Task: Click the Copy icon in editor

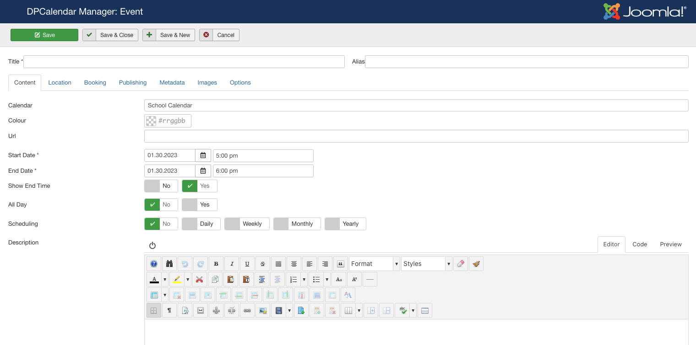Action: (215, 279)
